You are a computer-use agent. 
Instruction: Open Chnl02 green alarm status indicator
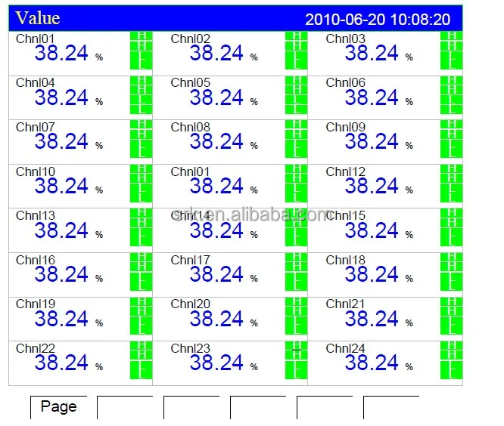296,51
